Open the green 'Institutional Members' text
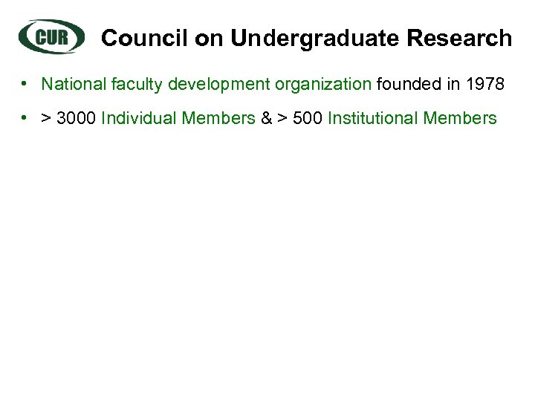This screenshot has width=535, height=401. pyautogui.click(x=412, y=117)
